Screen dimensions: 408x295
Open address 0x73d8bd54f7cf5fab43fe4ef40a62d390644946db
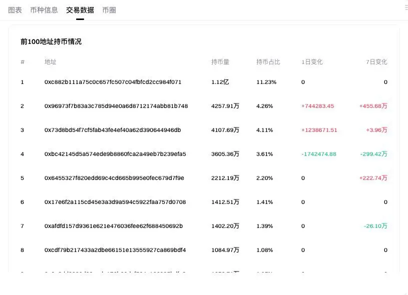coord(113,130)
